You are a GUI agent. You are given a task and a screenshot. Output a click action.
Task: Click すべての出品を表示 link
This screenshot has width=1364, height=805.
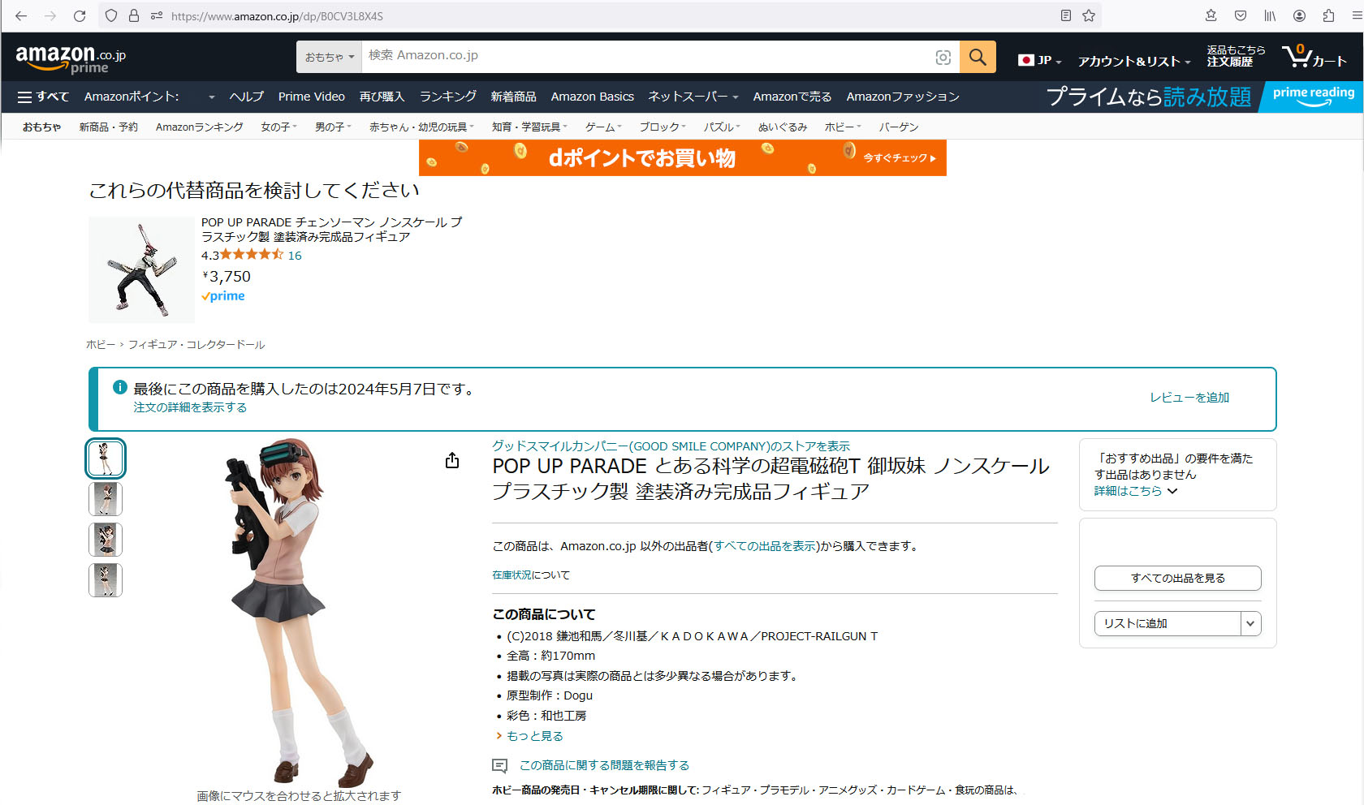point(765,546)
